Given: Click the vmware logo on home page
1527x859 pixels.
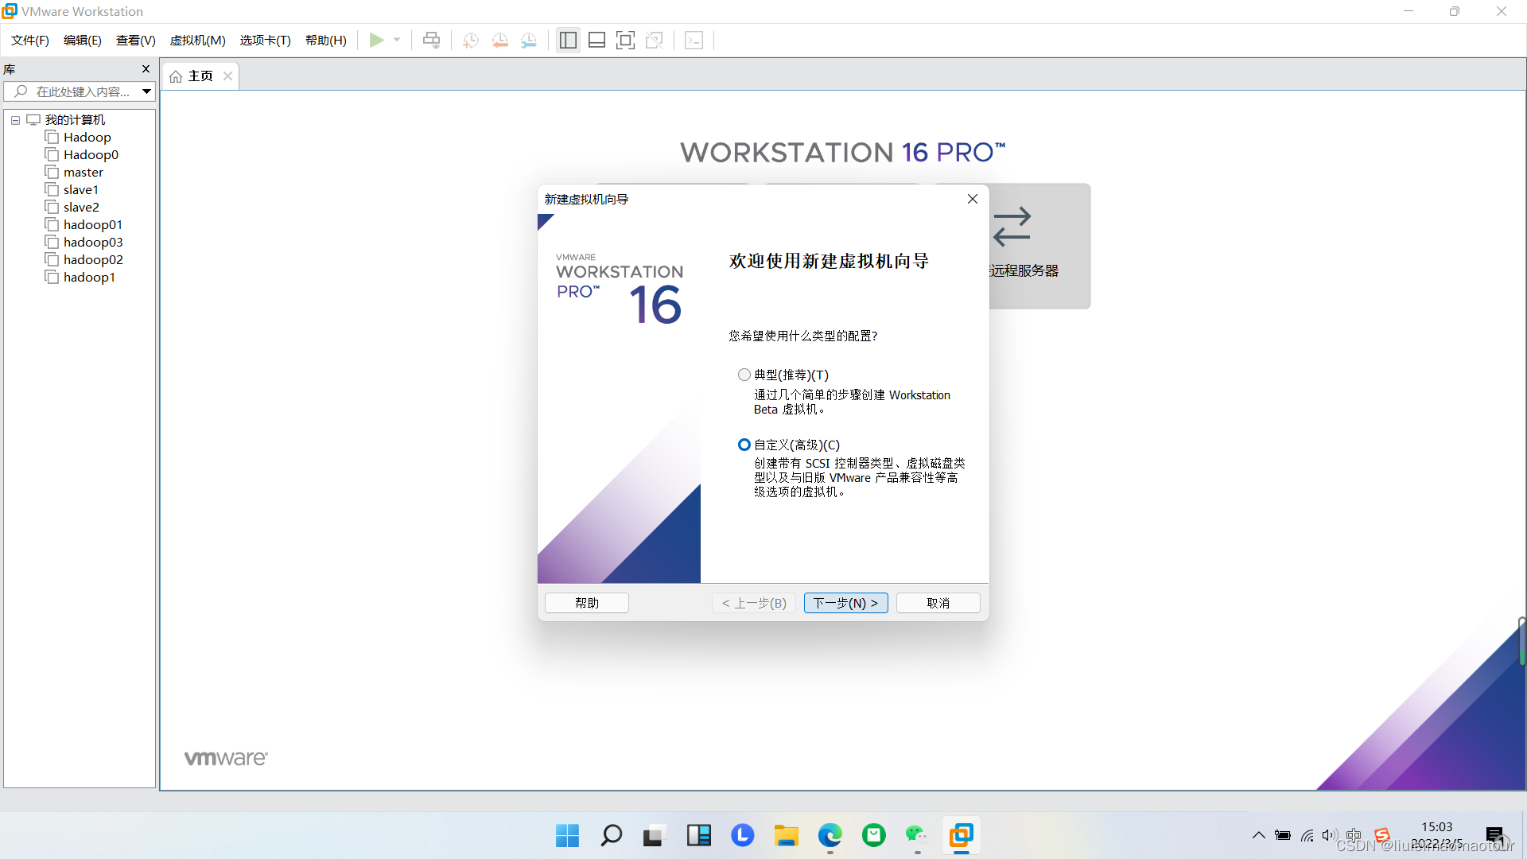Looking at the screenshot, I should [x=226, y=758].
